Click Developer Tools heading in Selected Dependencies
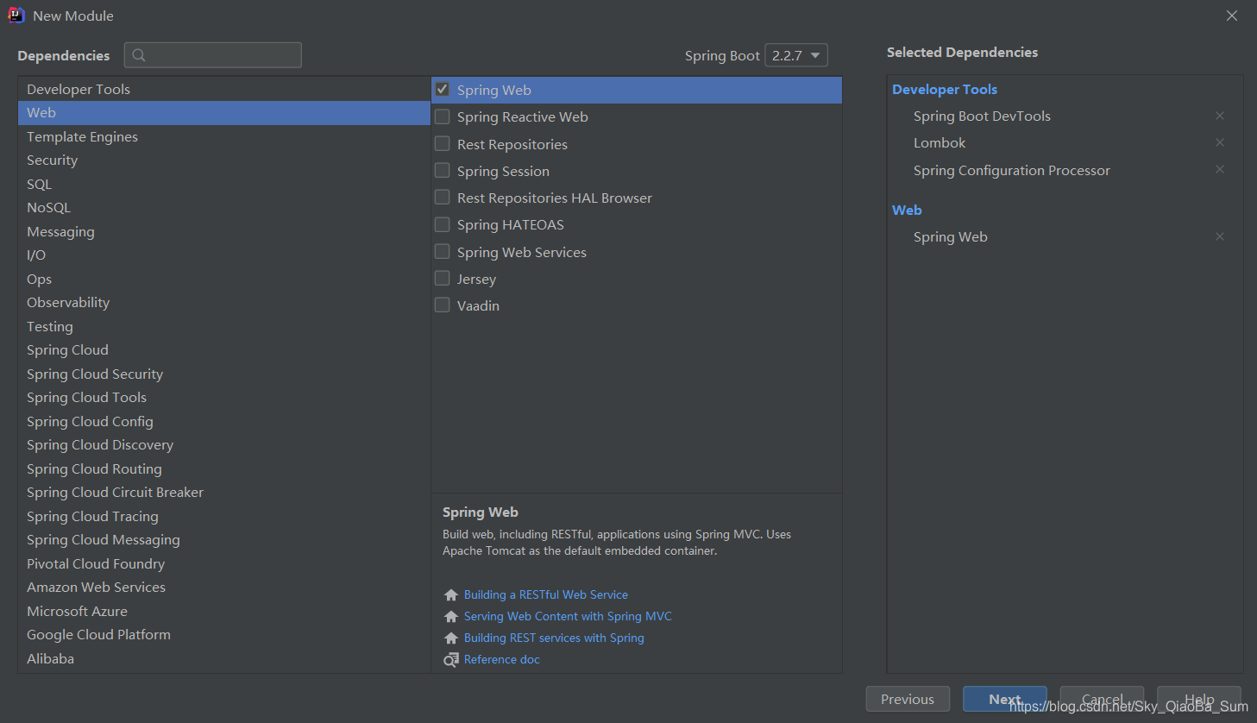Screen dimensions: 1257x723 [945, 89]
